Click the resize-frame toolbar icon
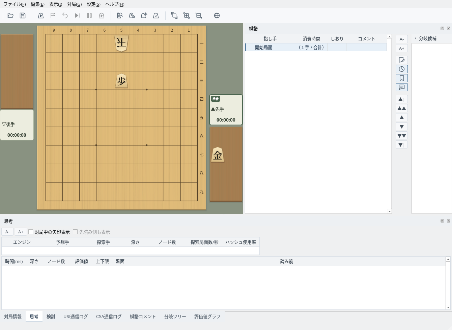This screenshot has width=452, height=330. [x=174, y=15]
